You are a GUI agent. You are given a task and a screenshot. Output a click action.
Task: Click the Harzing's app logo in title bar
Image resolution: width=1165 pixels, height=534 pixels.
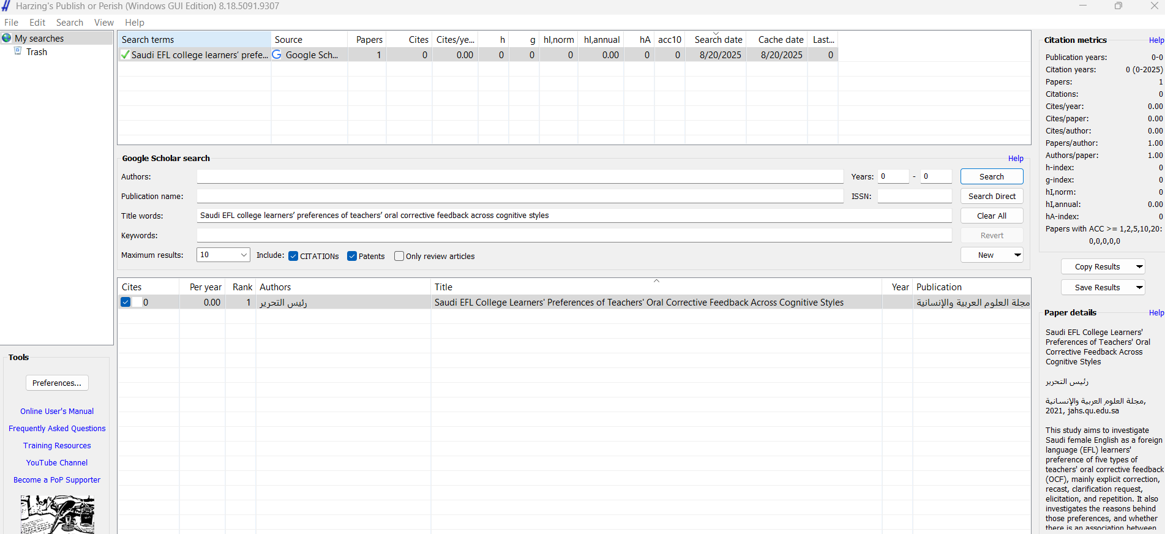point(6,6)
